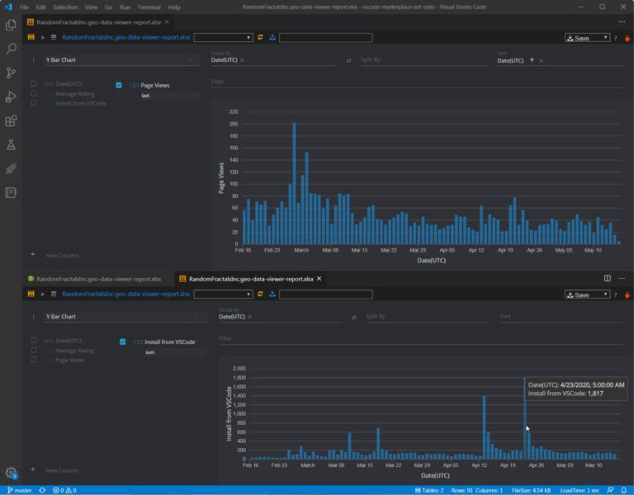Check Date(UTC) column in bottom viewer

34,340
